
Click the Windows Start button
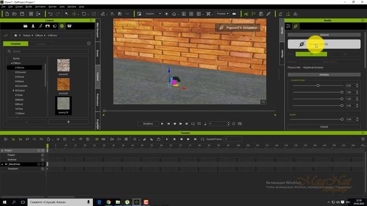click(4, 202)
